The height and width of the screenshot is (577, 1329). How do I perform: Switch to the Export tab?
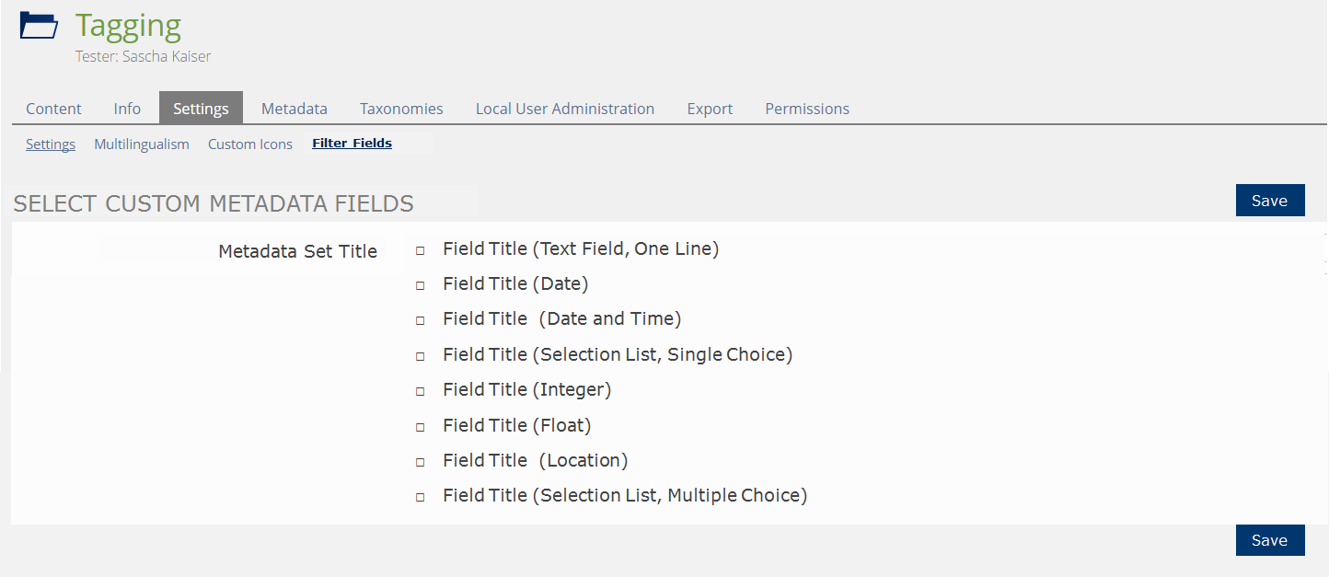tap(710, 109)
